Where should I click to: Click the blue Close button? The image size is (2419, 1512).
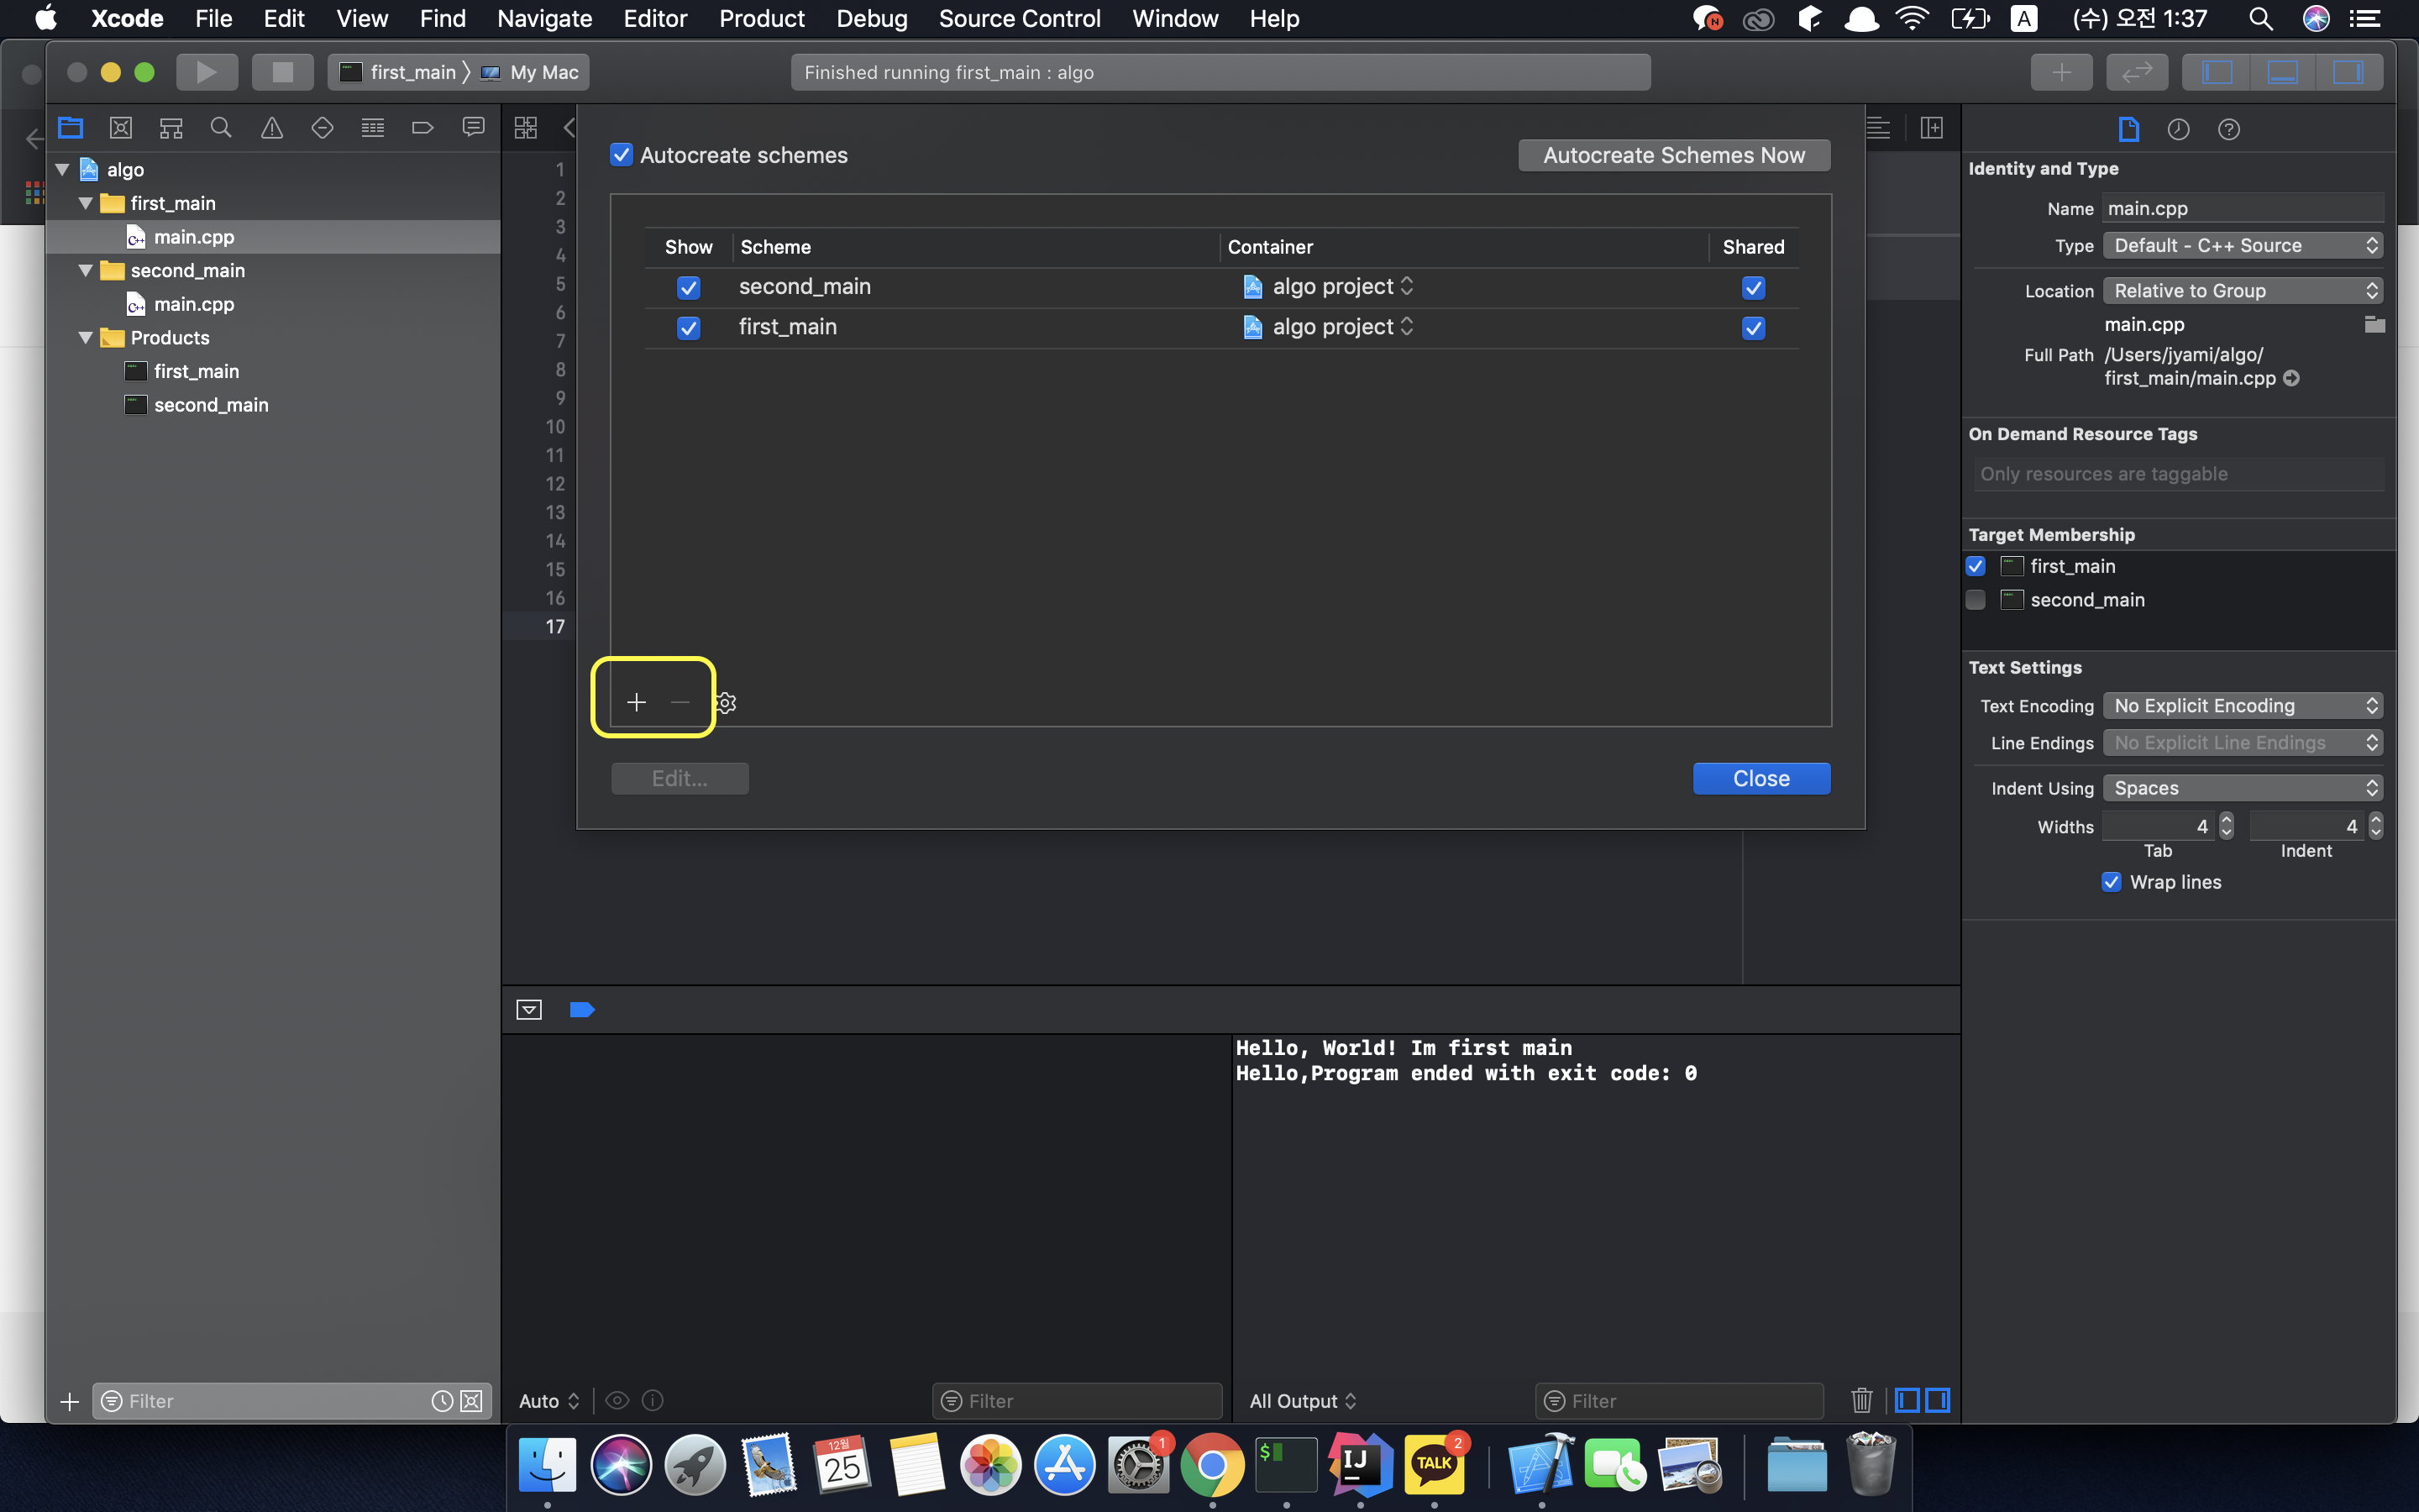pyautogui.click(x=1760, y=779)
